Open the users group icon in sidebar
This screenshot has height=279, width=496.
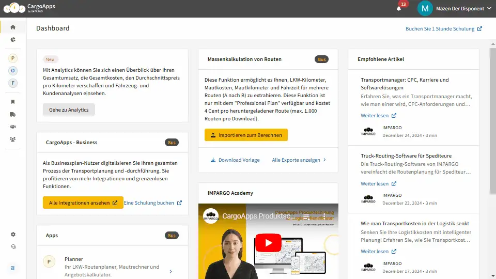coord(12,139)
